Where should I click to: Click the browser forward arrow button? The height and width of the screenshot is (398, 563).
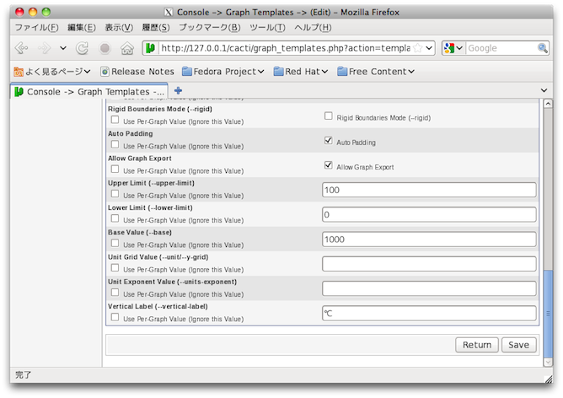(x=43, y=48)
